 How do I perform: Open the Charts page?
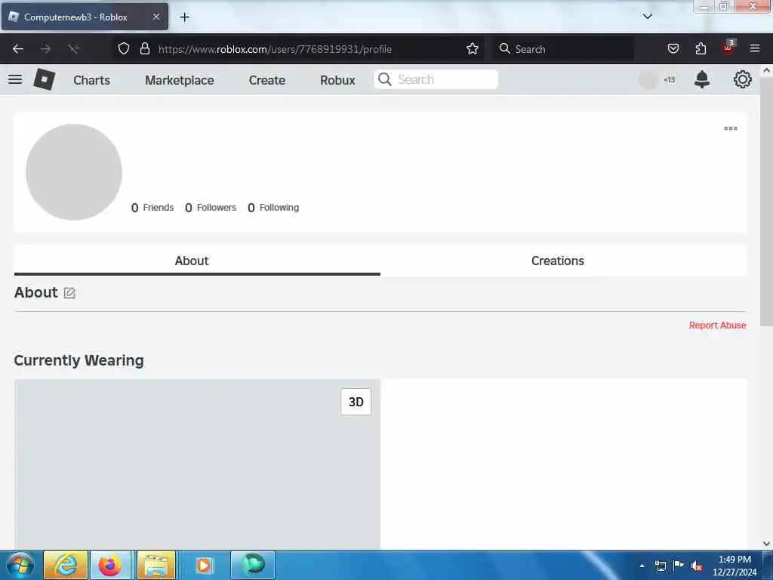(x=91, y=80)
